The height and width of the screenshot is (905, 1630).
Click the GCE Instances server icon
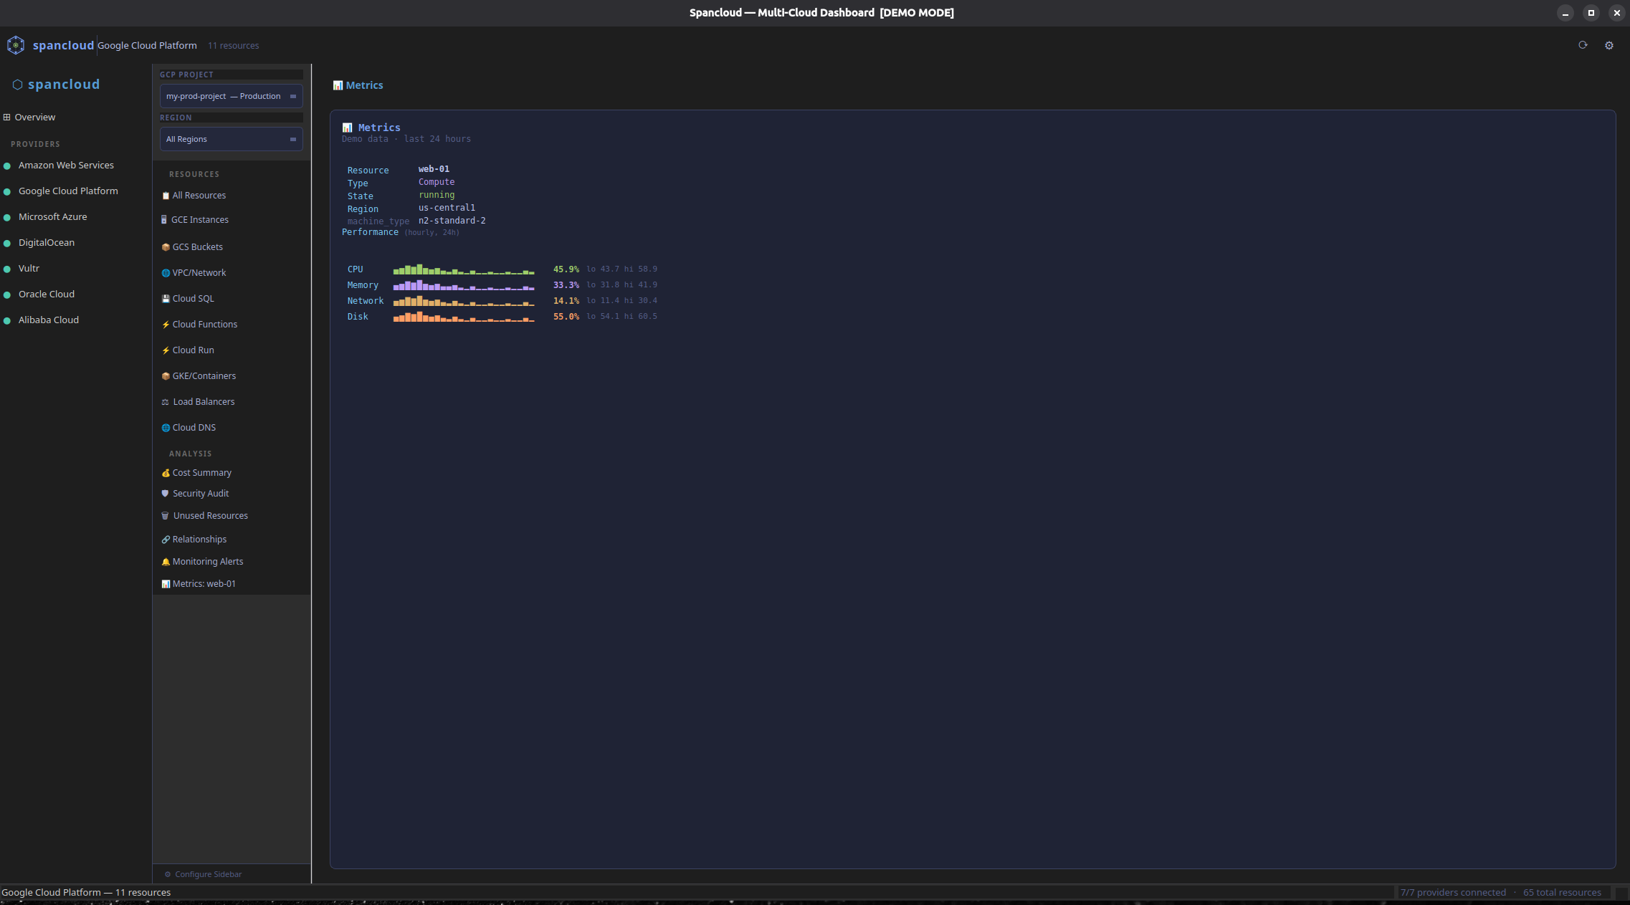point(164,220)
